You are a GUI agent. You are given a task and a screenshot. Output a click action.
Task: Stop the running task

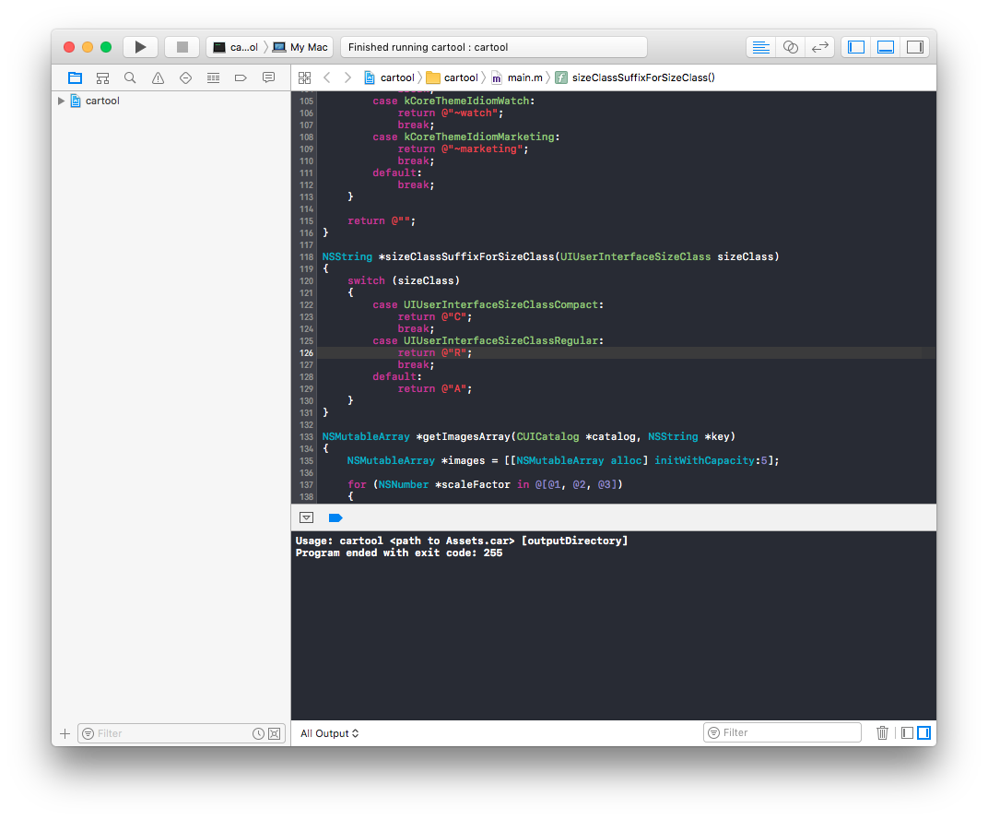pyautogui.click(x=182, y=47)
